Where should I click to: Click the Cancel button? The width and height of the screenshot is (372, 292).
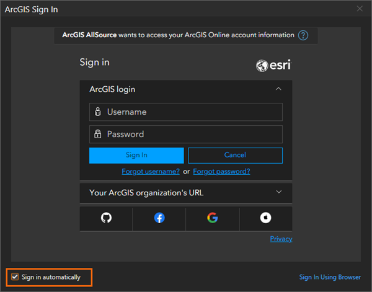click(x=235, y=155)
